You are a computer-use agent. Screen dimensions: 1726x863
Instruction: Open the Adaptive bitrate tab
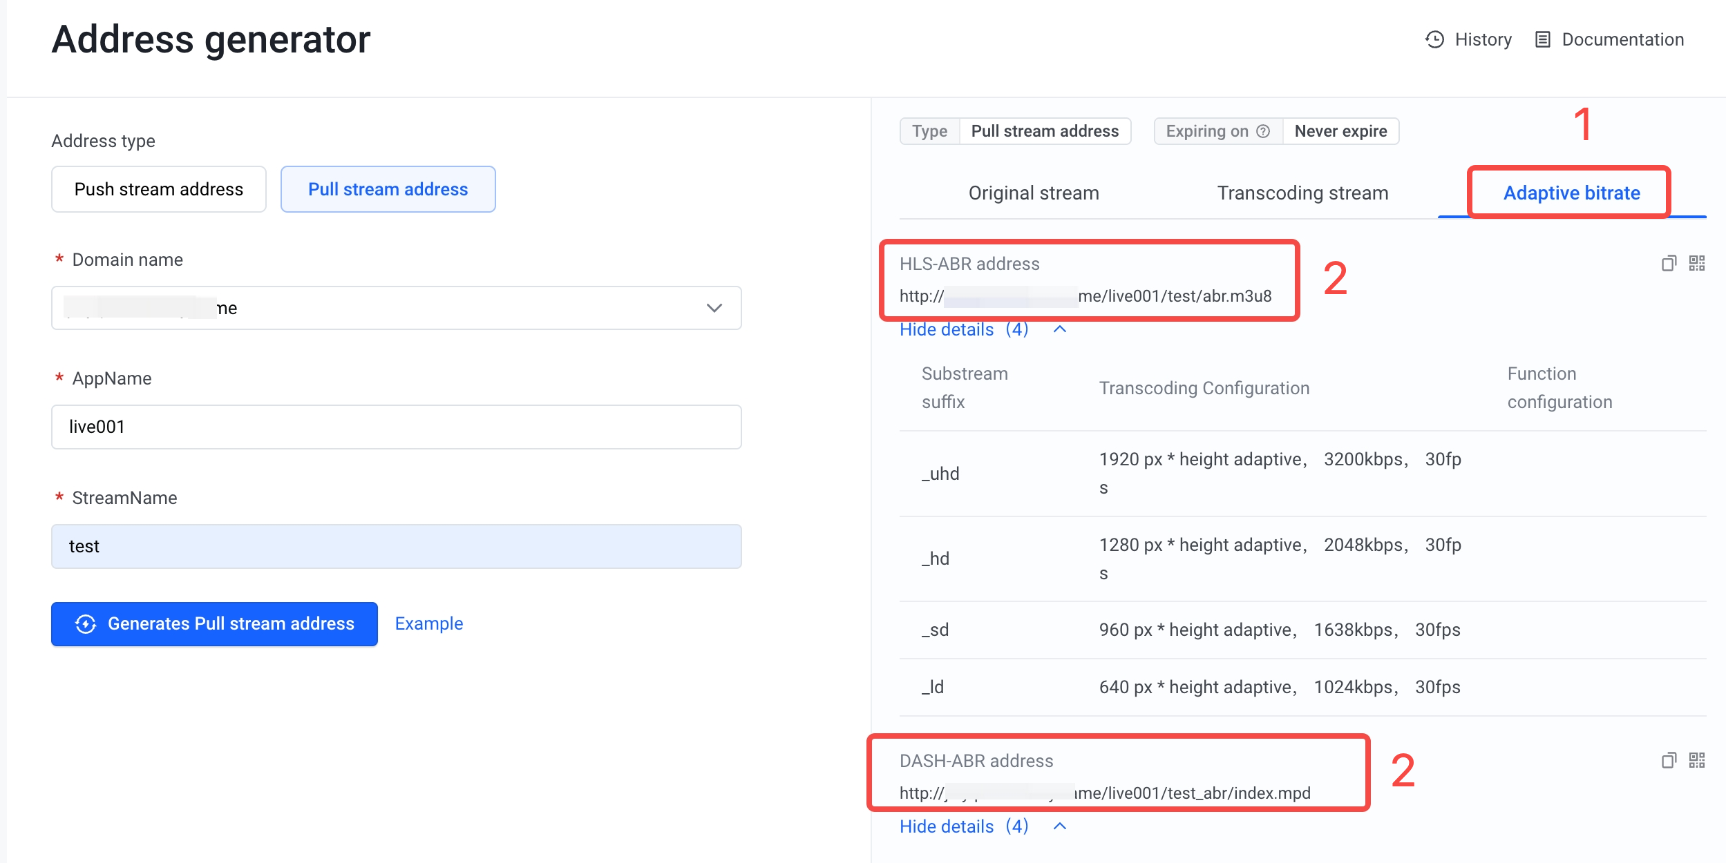[1571, 193]
